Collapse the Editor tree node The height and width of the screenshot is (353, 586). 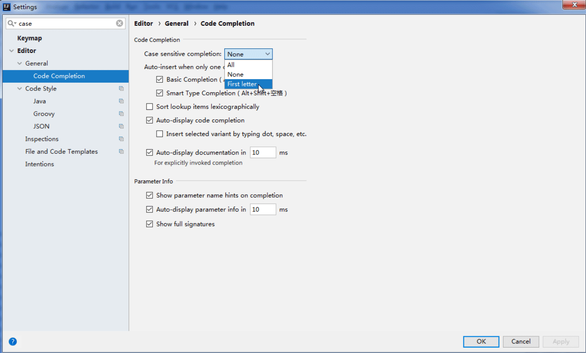tap(11, 51)
